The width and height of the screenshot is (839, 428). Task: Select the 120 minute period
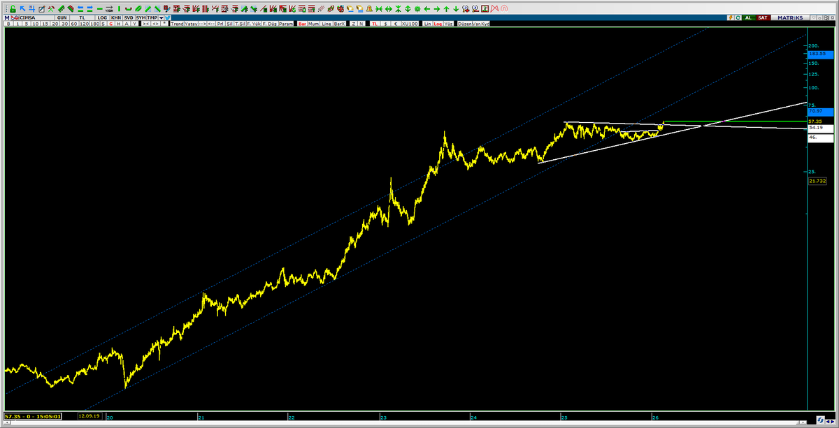point(83,23)
